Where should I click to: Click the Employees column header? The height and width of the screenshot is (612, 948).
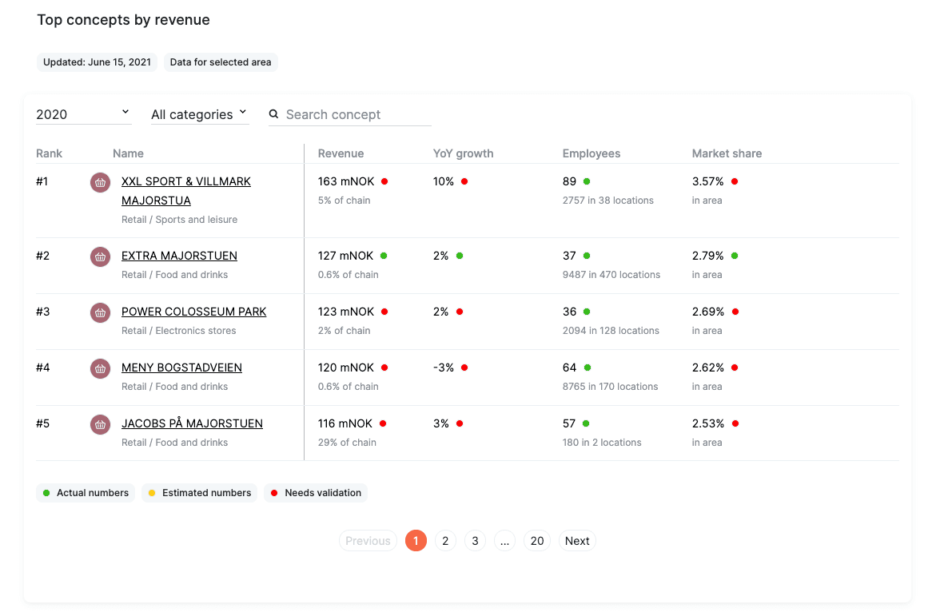[592, 153]
